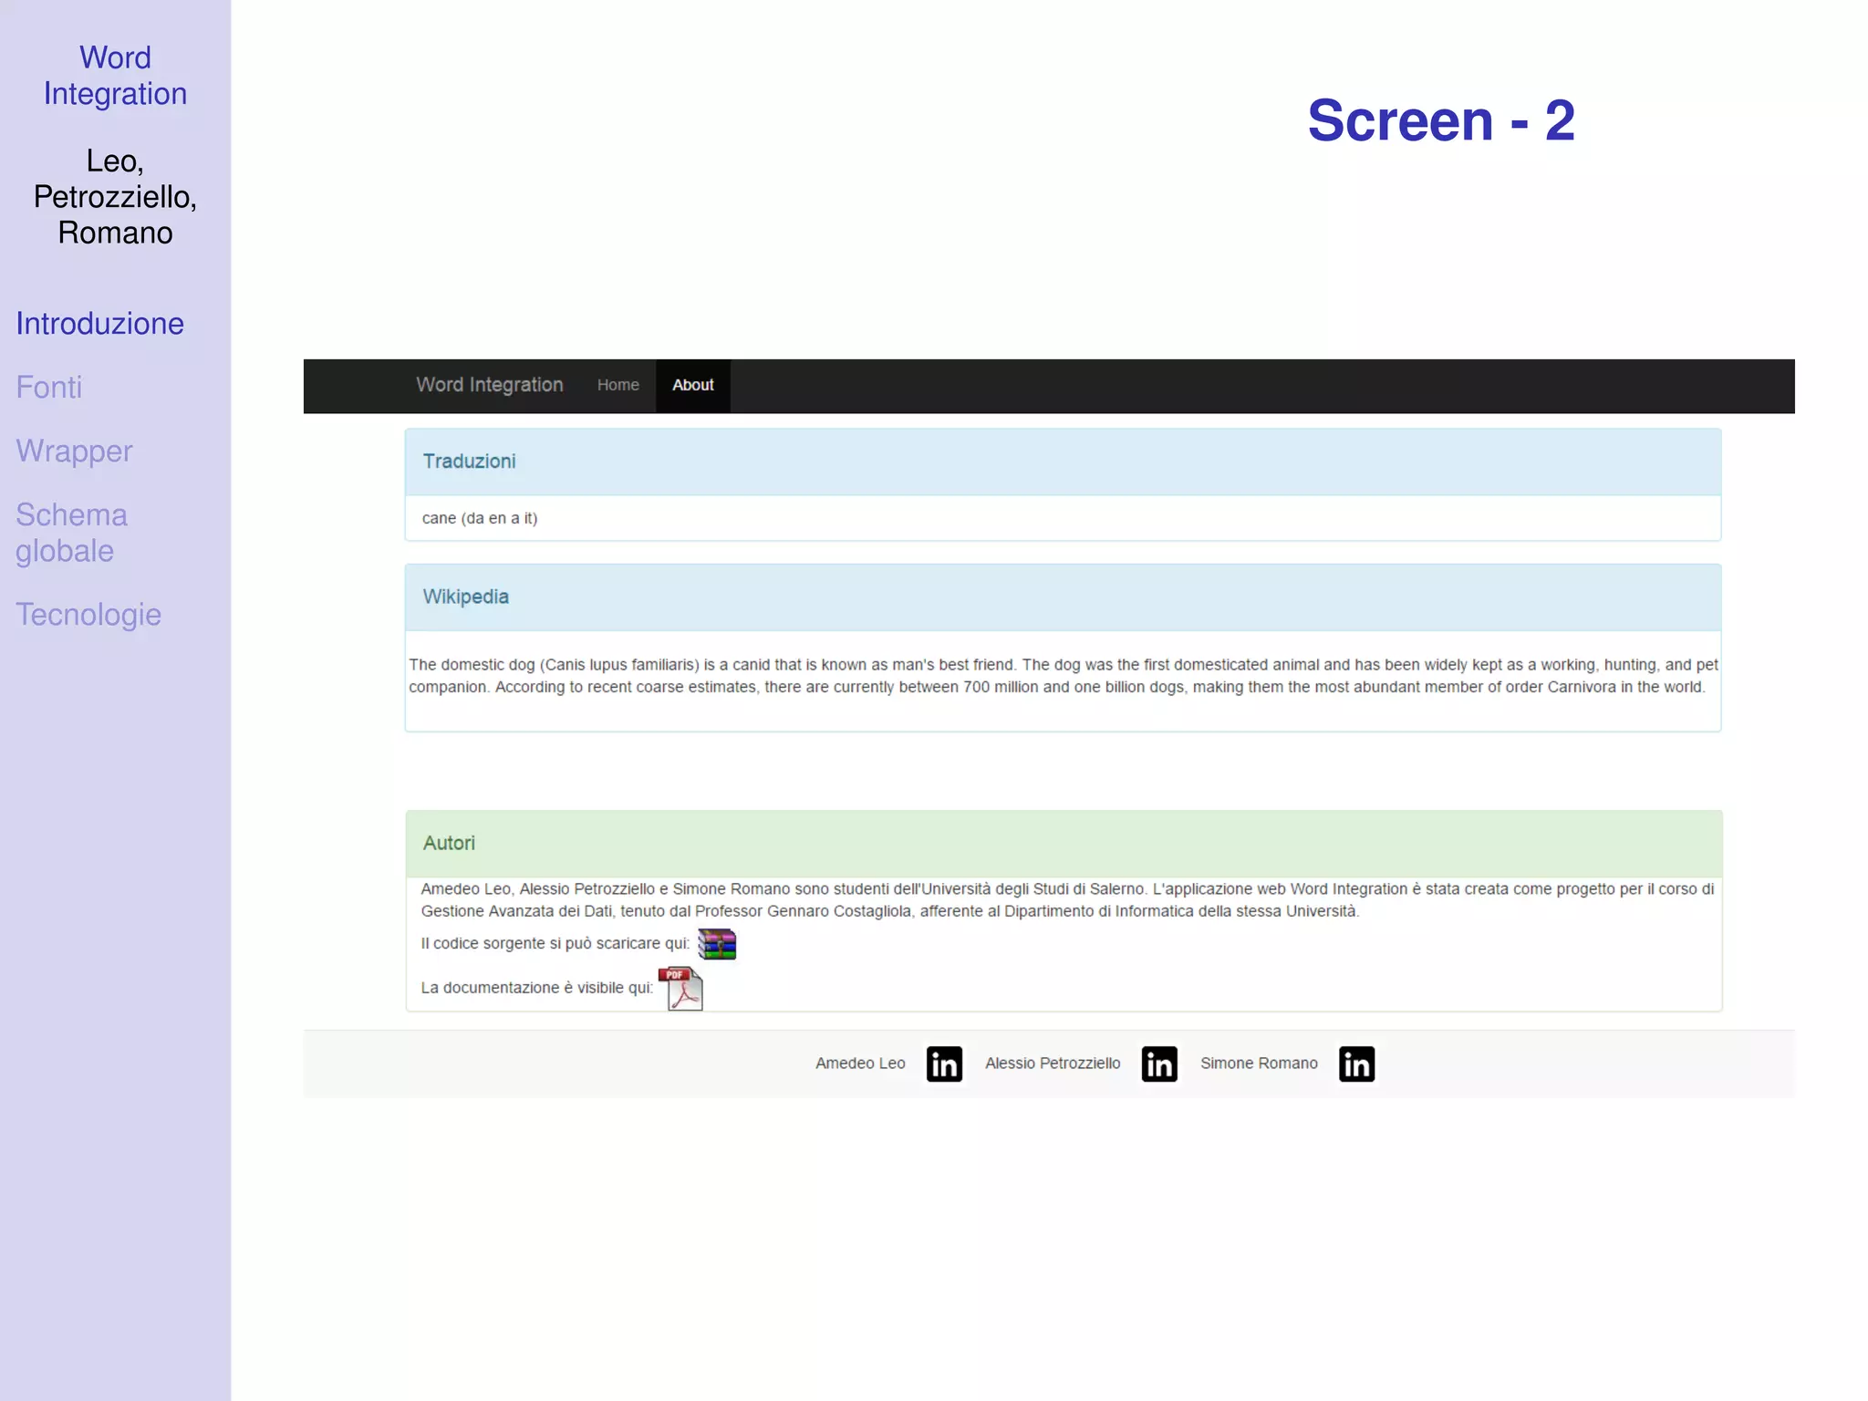Open the Tecnologie sidebar section

[x=88, y=615]
